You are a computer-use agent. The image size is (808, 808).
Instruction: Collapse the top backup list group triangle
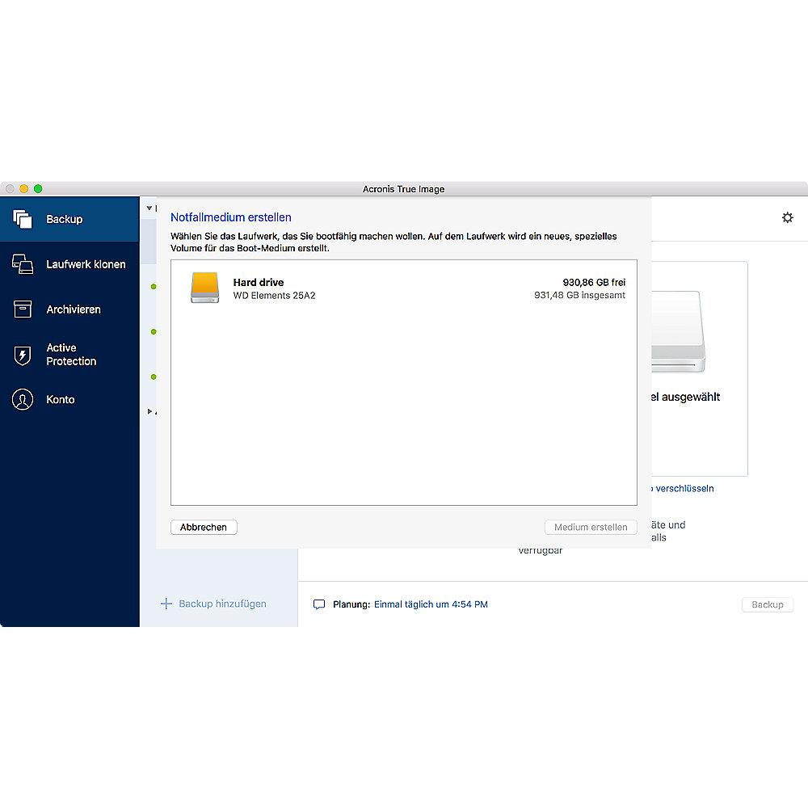click(149, 208)
